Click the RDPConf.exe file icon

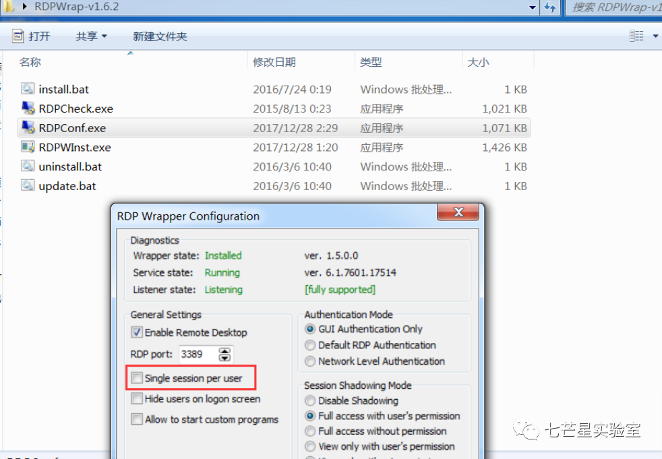tap(28, 128)
